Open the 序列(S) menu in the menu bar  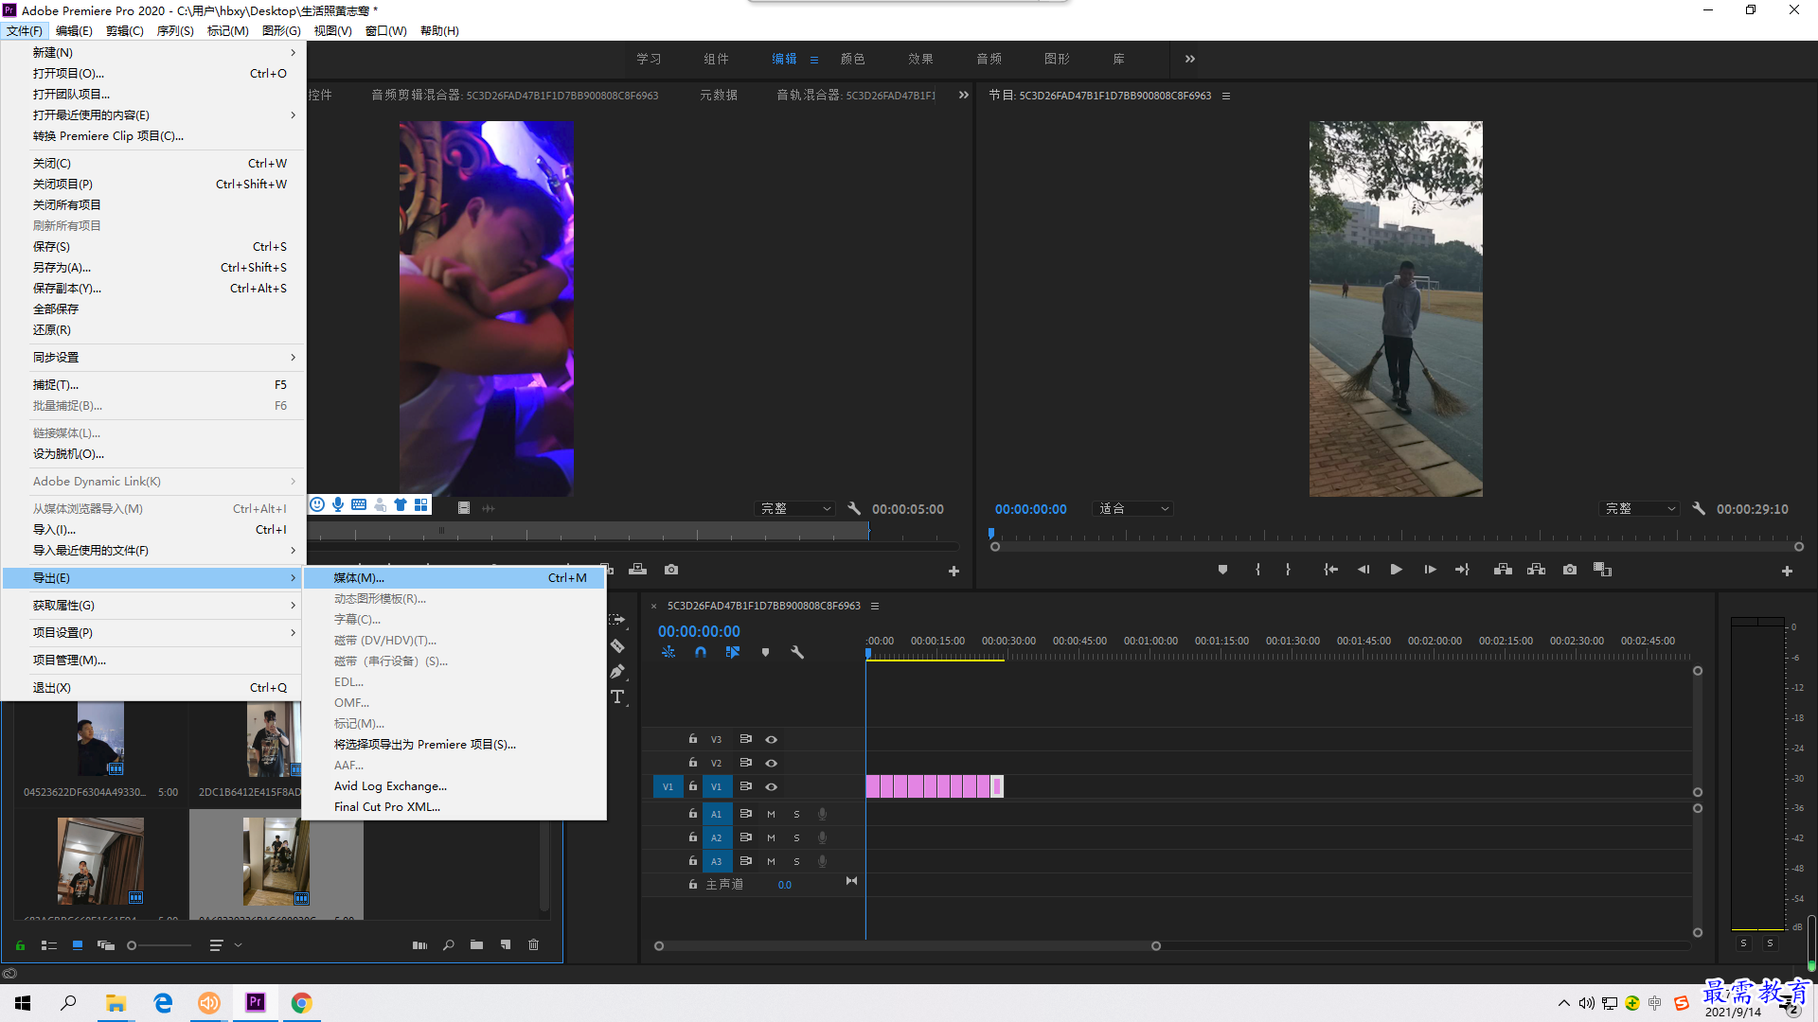[175, 31]
